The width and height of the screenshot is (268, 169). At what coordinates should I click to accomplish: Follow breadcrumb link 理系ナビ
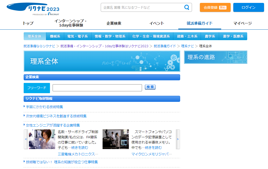click(x=188, y=46)
